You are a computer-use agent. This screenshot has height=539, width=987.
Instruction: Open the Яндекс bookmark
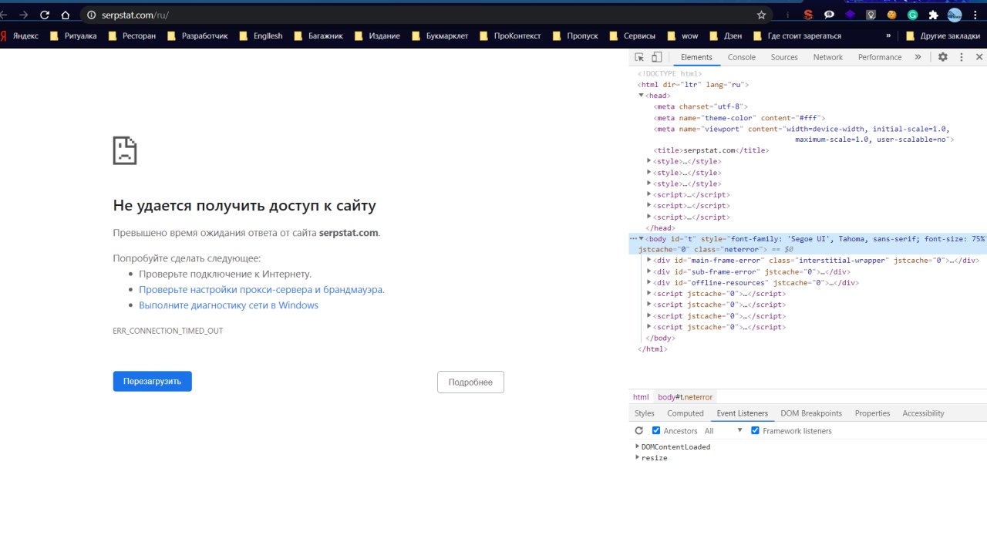tap(19, 35)
